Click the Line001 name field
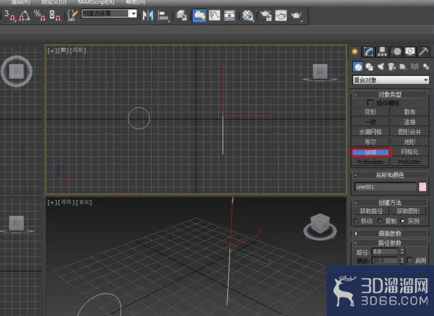 point(385,187)
